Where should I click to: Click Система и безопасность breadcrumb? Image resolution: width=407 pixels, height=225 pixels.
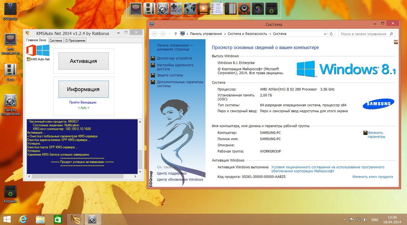(x=247, y=34)
